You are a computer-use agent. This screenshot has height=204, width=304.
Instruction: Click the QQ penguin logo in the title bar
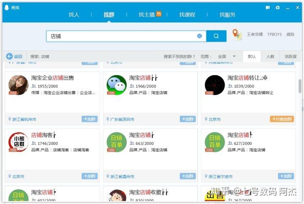[7, 7]
